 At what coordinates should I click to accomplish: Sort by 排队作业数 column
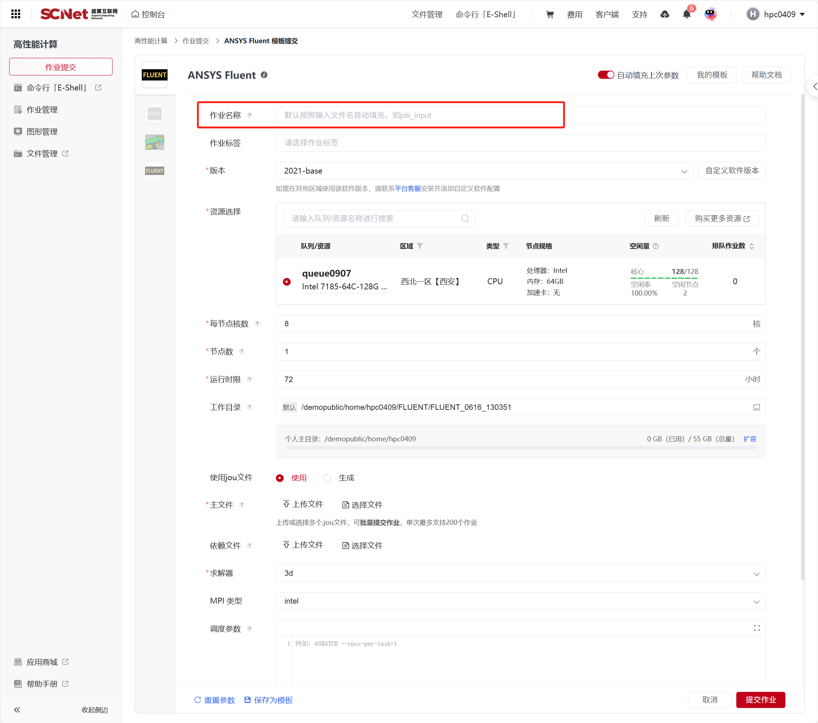[x=752, y=246]
